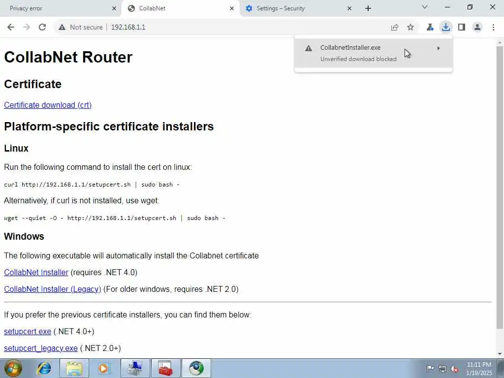The image size is (504, 378).
Task: Click the forward navigation arrow
Action: click(27, 28)
